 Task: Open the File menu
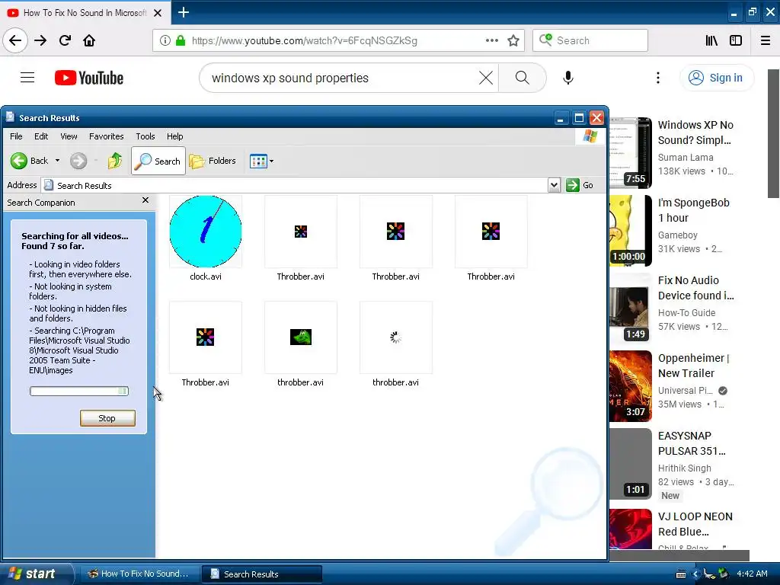(x=16, y=136)
